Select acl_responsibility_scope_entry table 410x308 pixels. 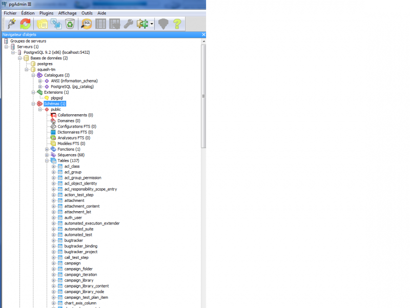pos(91,189)
